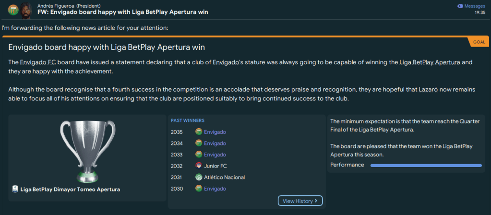
Task: Open Junior FC 2032 winner entry
Action: click(x=216, y=166)
